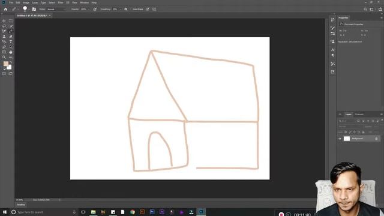Select the Eraser tool
384x216 pixels.
point(11,37)
